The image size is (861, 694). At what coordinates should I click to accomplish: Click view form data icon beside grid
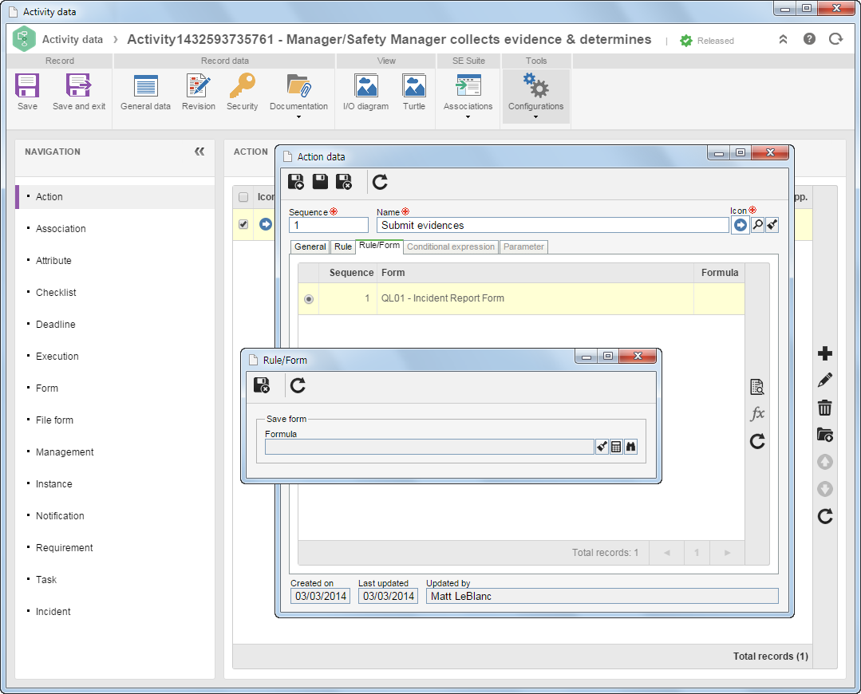point(757,387)
